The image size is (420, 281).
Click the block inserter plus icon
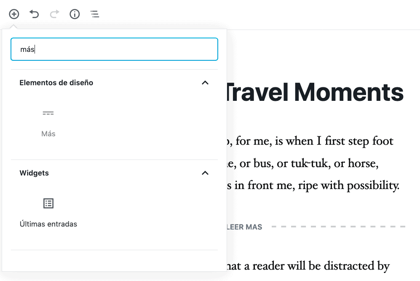pyautogui.click(x=14, y=14)
